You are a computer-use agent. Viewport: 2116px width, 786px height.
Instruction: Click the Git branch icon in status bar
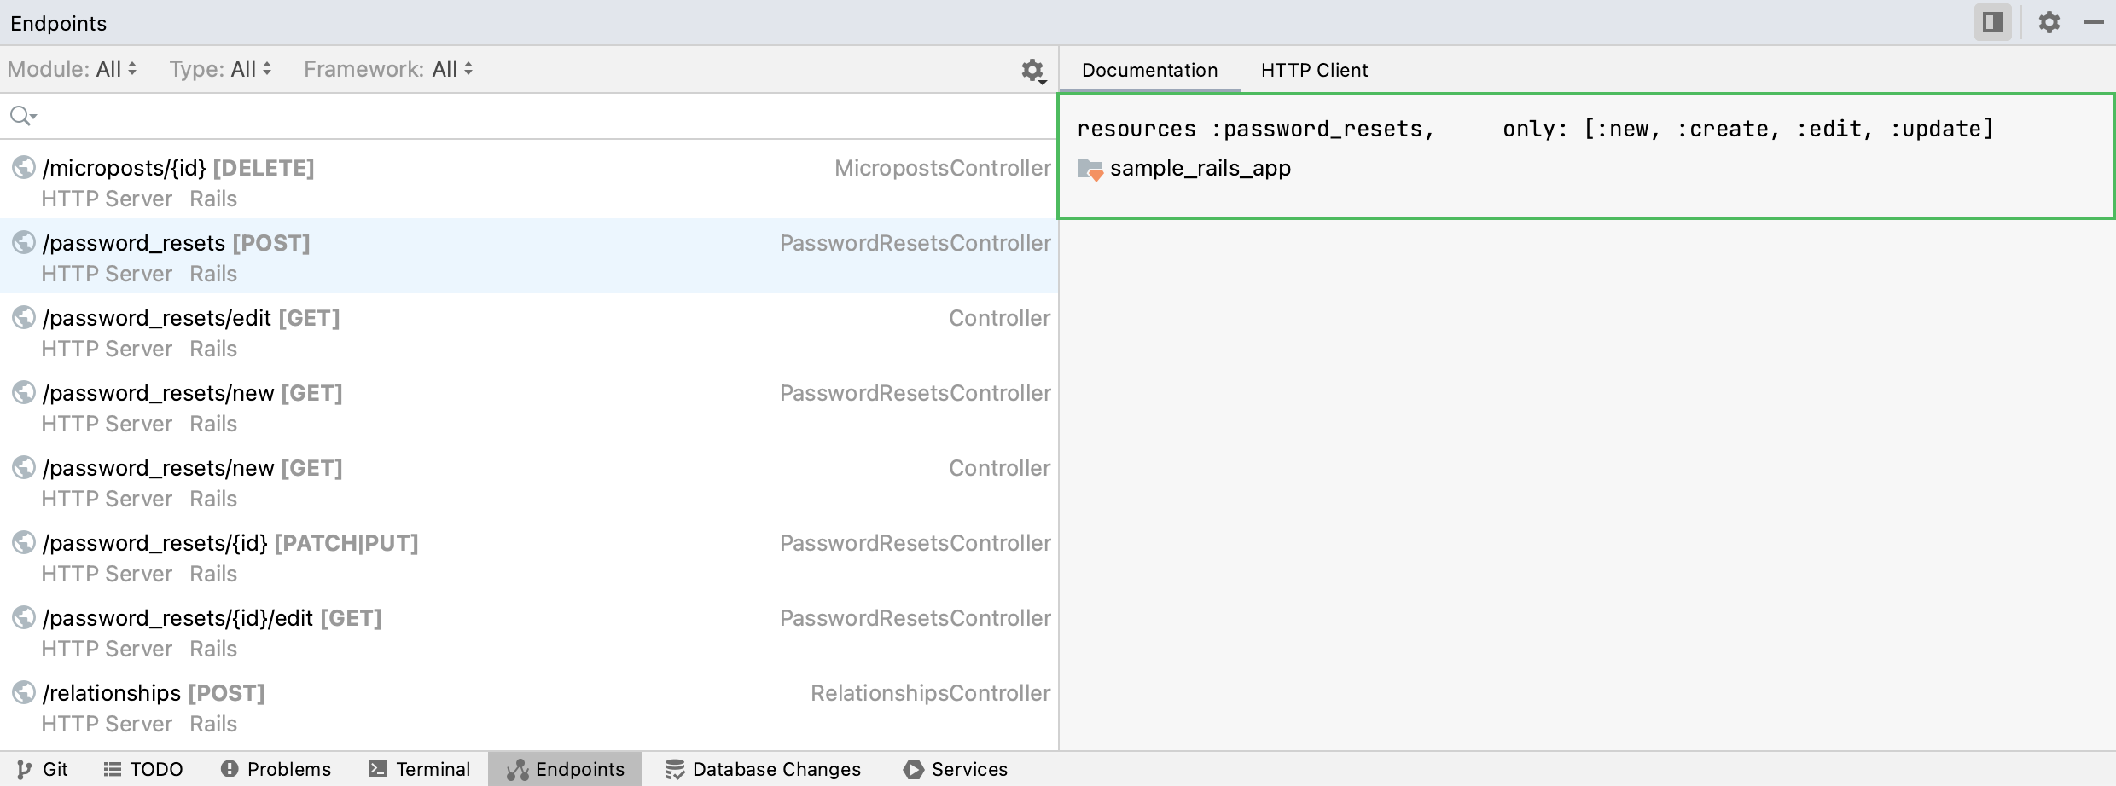point(26,769)
